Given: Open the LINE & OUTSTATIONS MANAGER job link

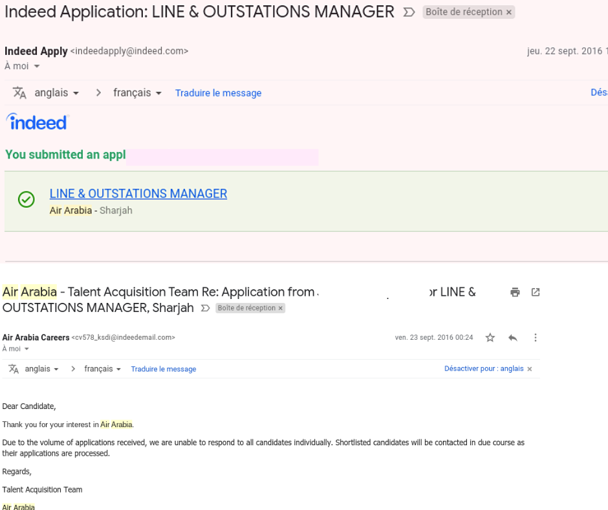Looking at the screenshot, I should click(x=138, y=194).
